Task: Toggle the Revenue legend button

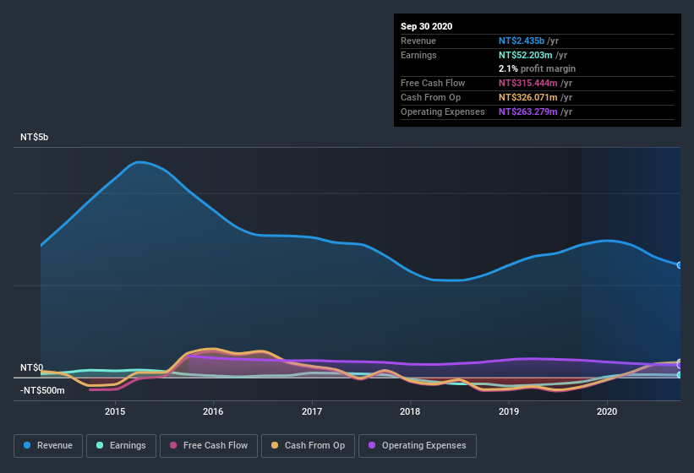Action: pyautogui.click(x=48, y=446)
